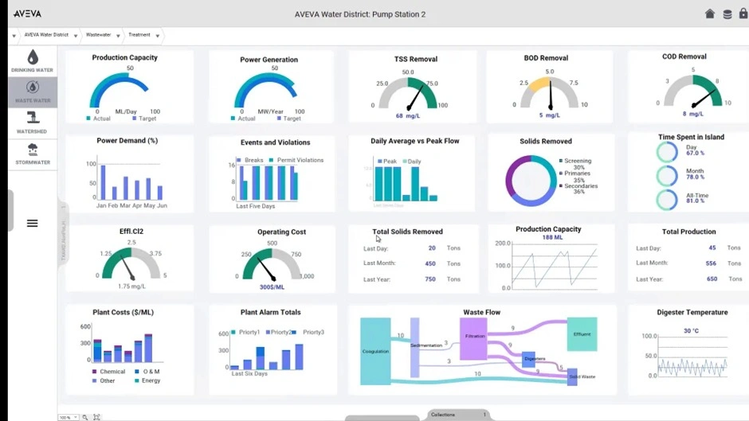Click the lock icon in top-right corner
Viewport: 749px width, 421px height.
coord(743,14)
